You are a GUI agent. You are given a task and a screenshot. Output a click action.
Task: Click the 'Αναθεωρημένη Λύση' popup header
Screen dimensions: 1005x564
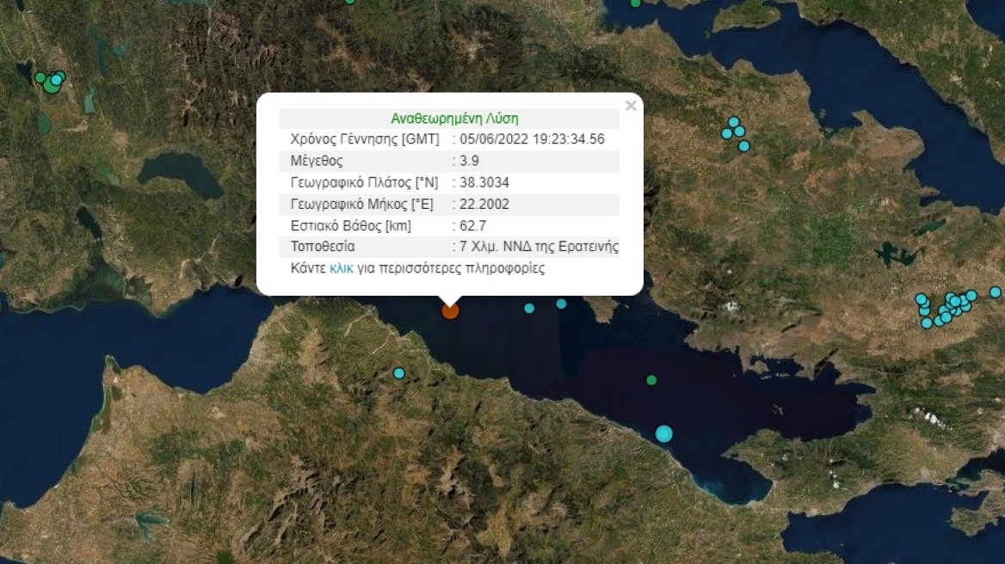[x=454, y=119]
